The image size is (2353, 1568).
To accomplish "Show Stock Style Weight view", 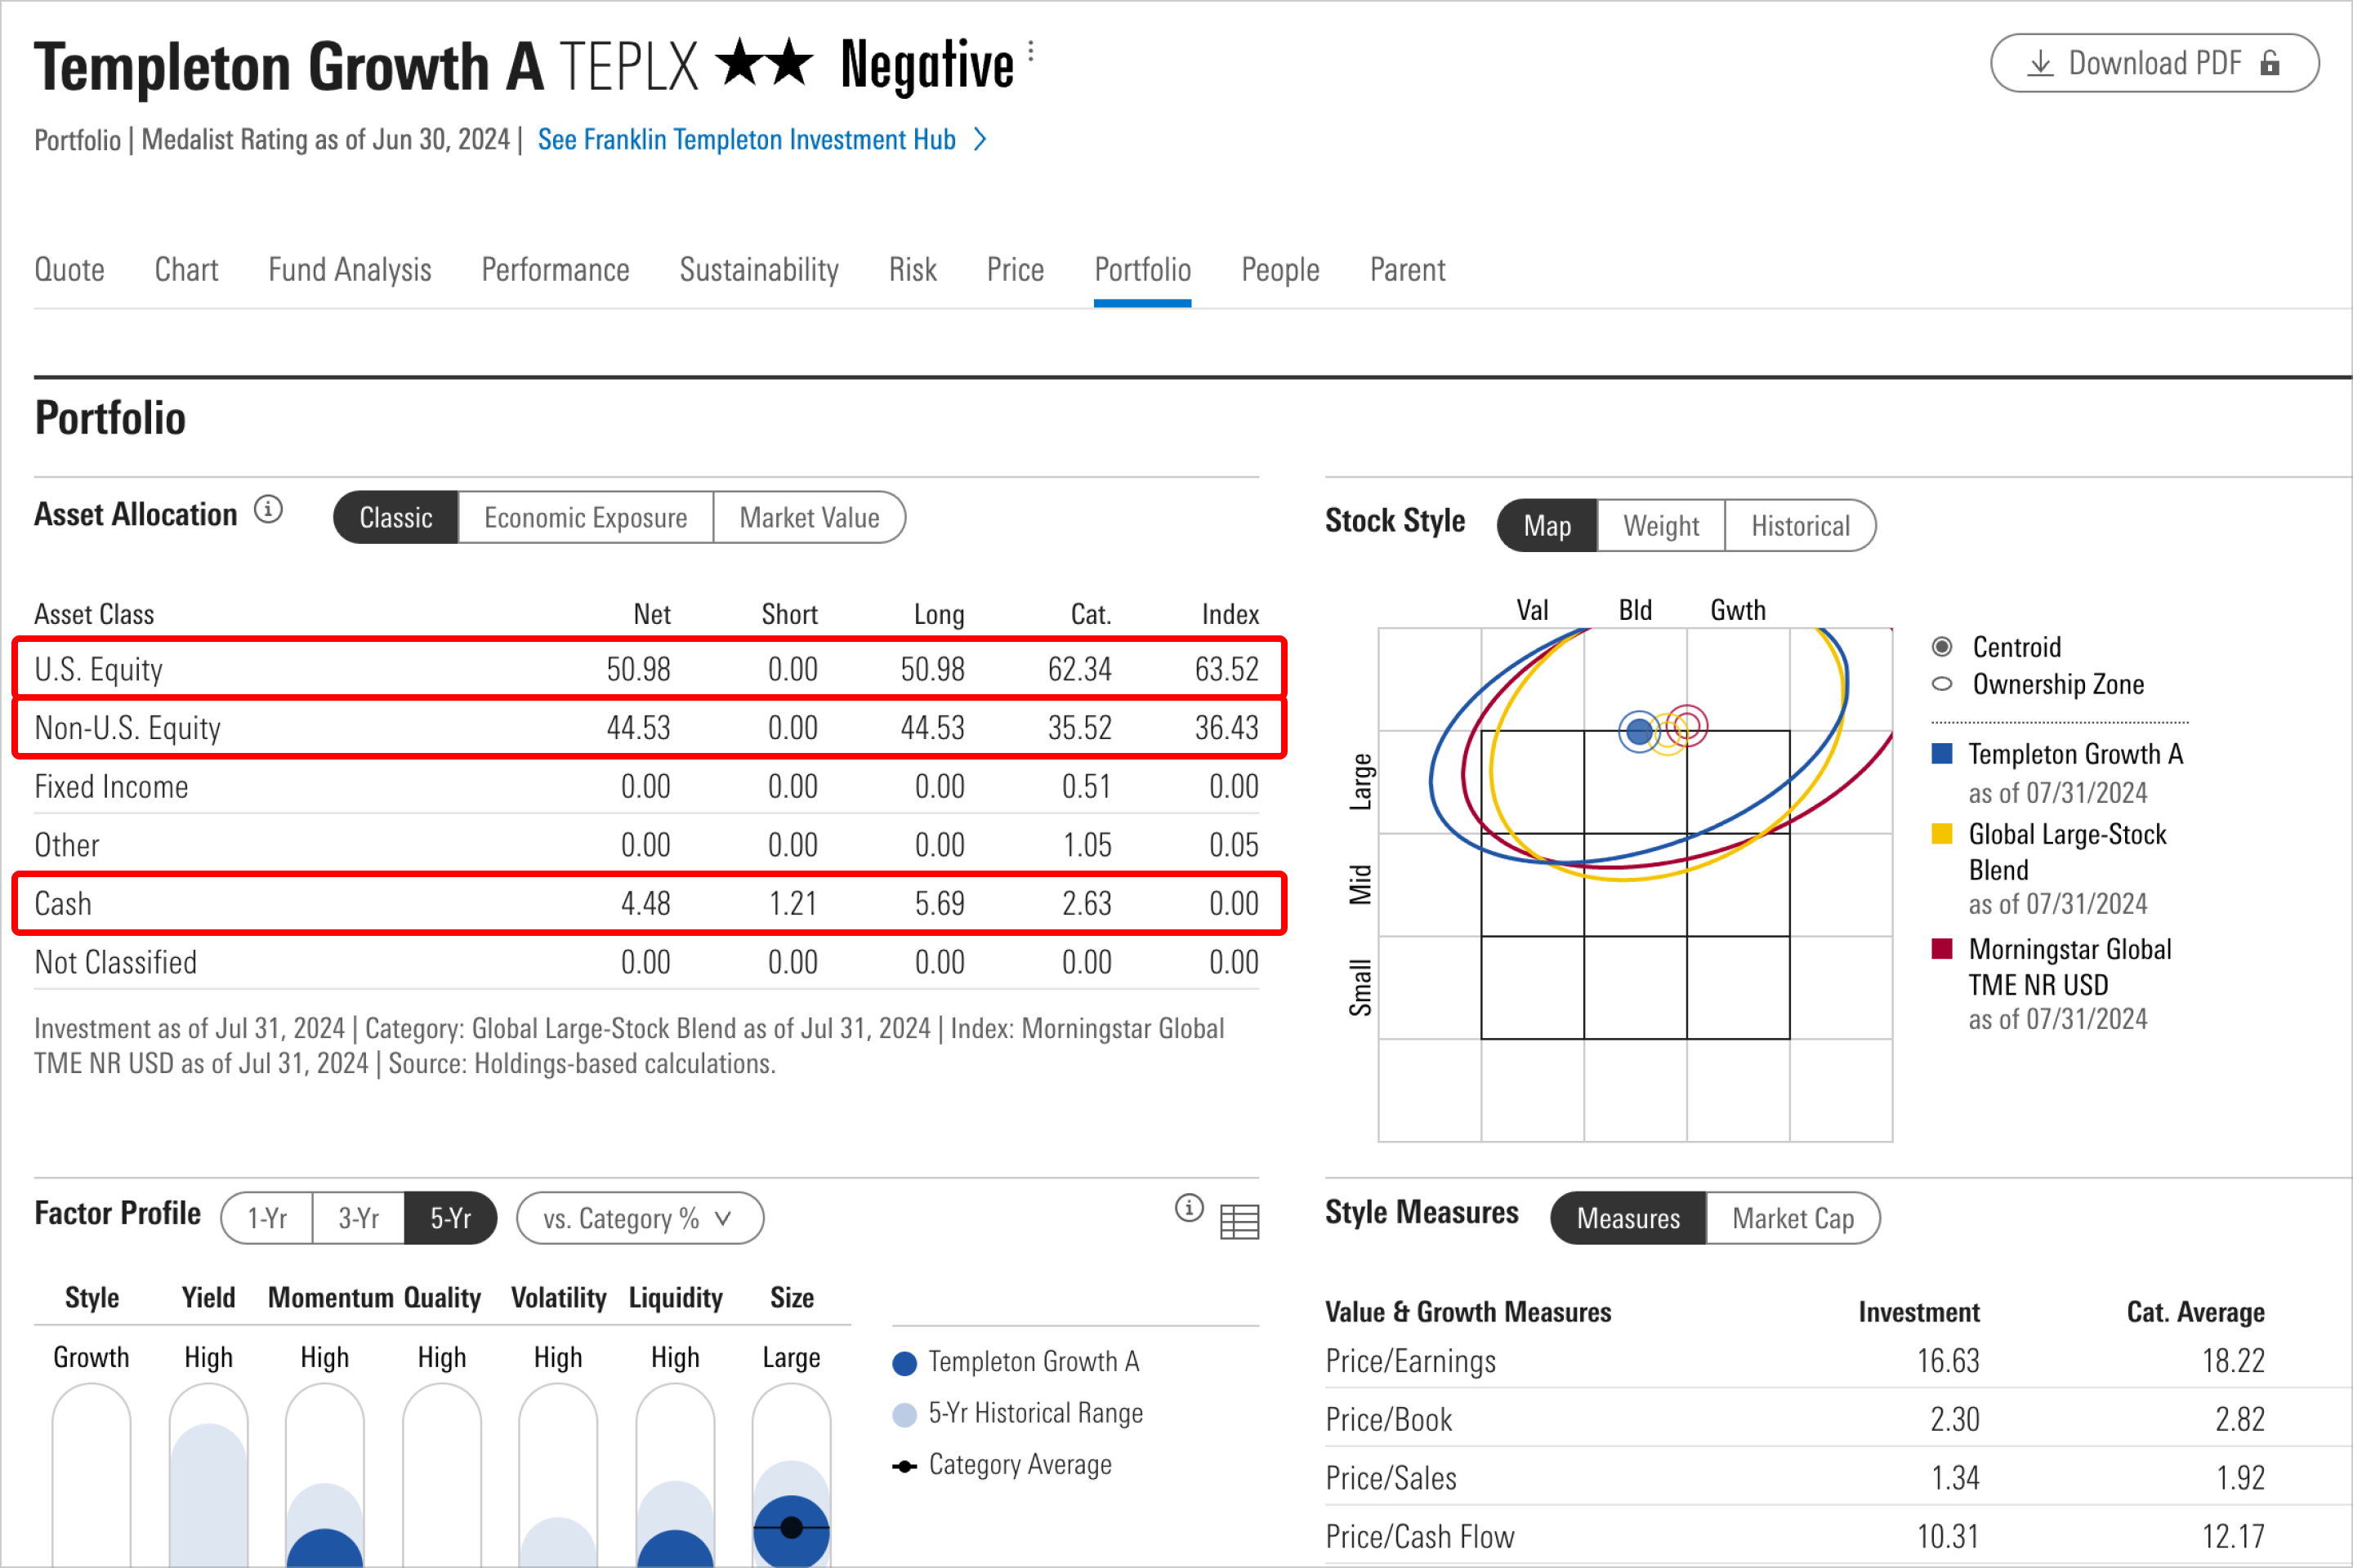I will click(1661, 526).
